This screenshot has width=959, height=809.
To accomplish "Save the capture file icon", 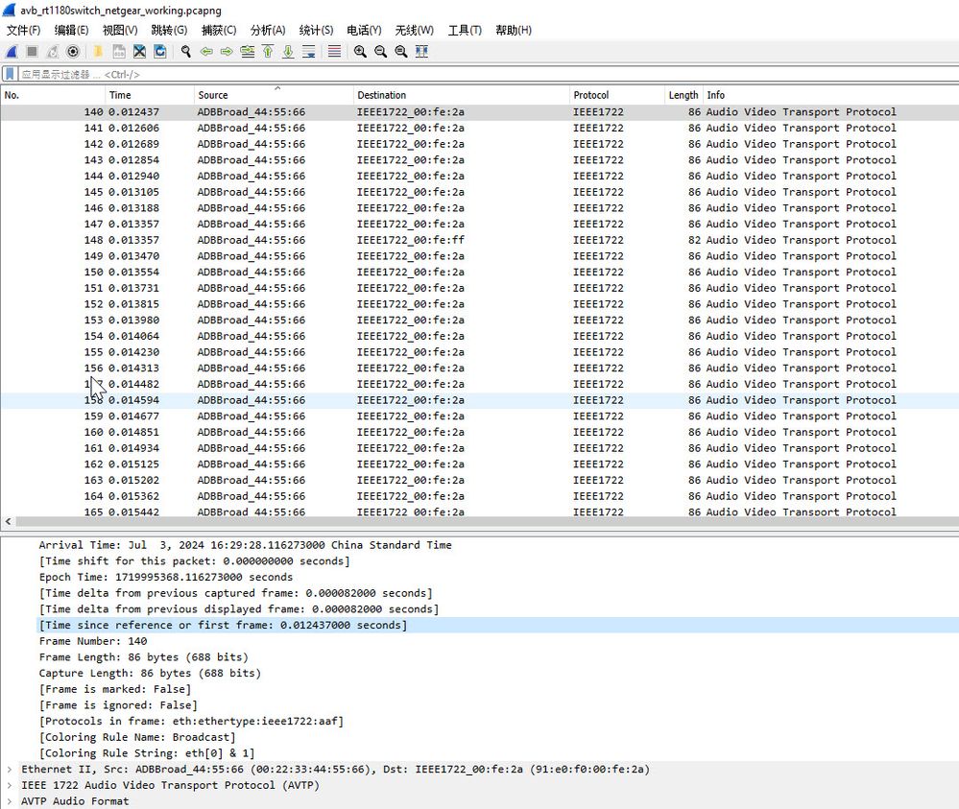I will (x=119, y=52).
